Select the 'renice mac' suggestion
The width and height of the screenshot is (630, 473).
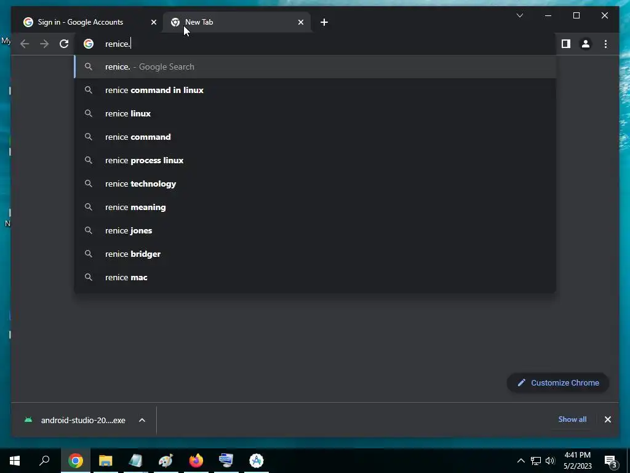pos(315,277)
